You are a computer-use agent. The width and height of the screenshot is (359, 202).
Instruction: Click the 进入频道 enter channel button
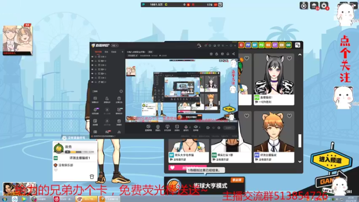[331, 160]
